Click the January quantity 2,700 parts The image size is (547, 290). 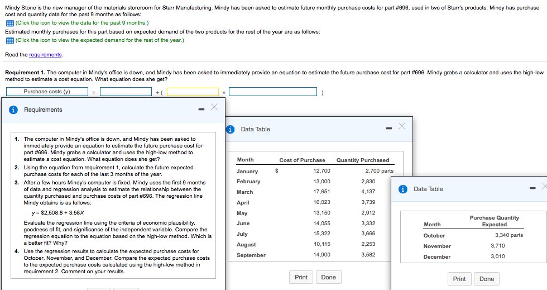click(x=380, y=171)
